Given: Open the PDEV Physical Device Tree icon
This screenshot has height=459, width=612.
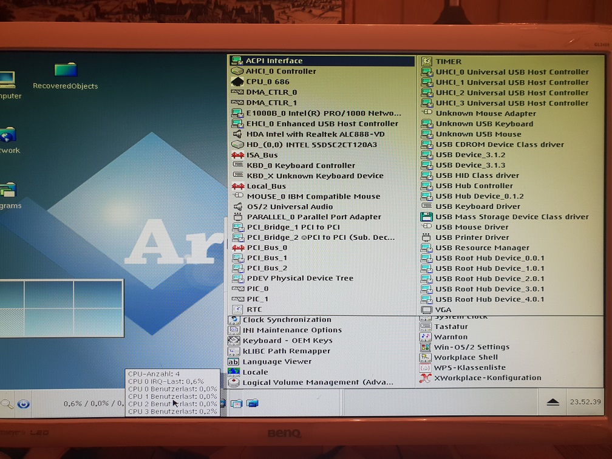Looking at the screenshot, I should click(x=238, y=278).
